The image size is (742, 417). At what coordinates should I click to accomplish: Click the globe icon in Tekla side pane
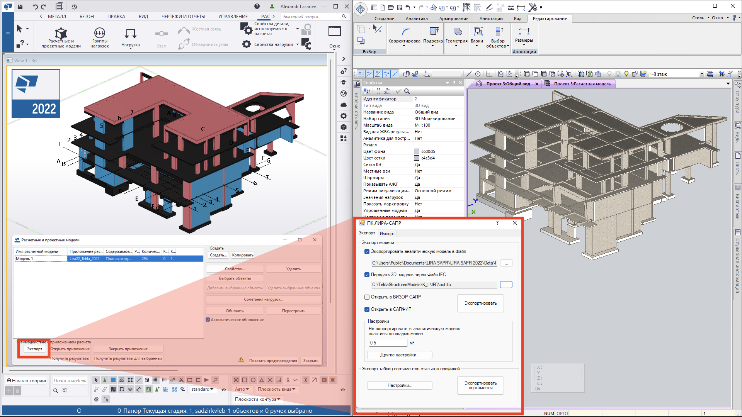(x=344, y=93)
